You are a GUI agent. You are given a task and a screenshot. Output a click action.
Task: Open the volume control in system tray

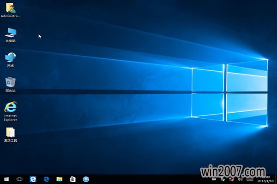tap(241, 179)
